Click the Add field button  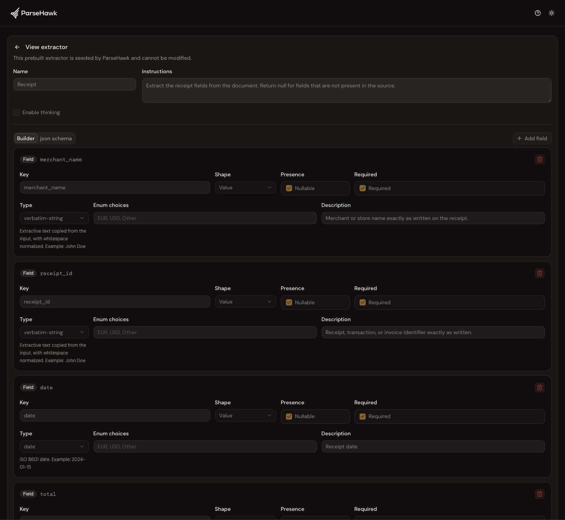pos(532,138)
